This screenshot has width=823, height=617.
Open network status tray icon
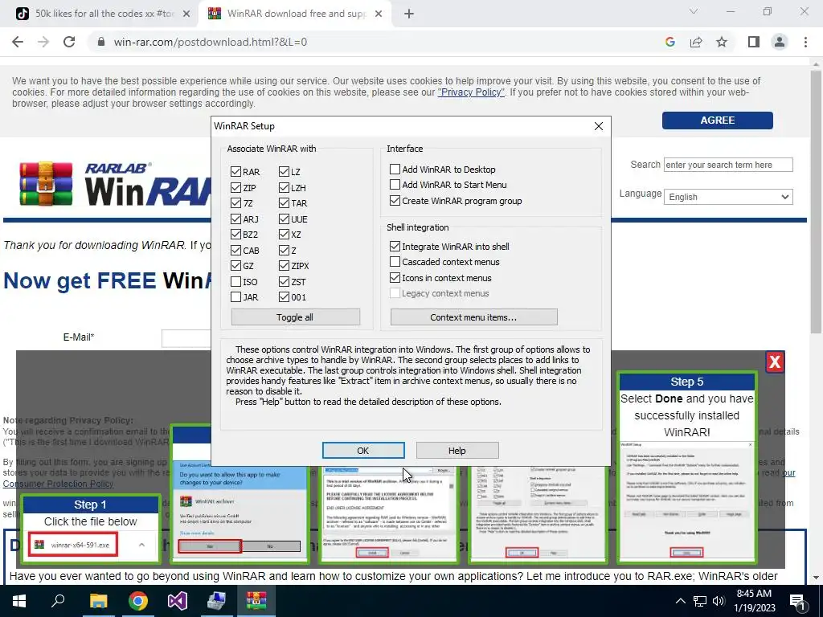pos(700,601)
